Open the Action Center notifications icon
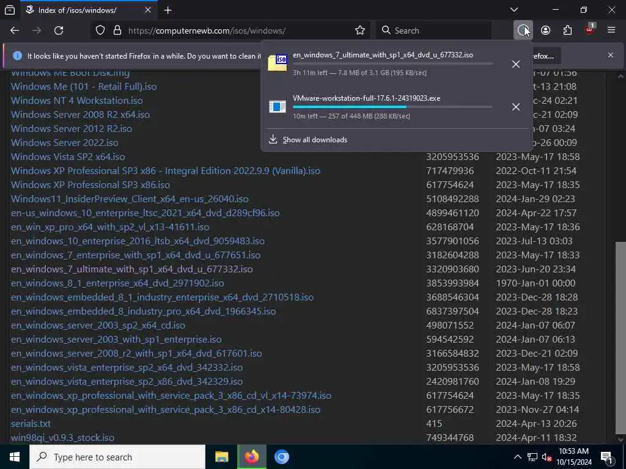This screenshot has height=469, width=626. pyautogui.click(x=607, y=457)
